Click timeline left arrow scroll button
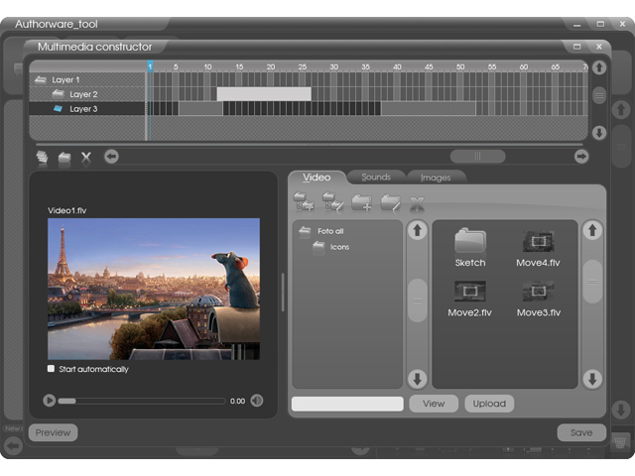Screen dimensions: 635x476 (x=111, y=157)
